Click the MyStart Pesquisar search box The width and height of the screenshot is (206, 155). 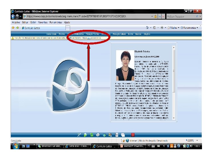[x=181, y=16]
